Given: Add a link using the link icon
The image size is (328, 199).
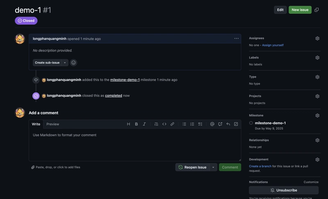Looking at the screenshot, I should click(172, 124).
